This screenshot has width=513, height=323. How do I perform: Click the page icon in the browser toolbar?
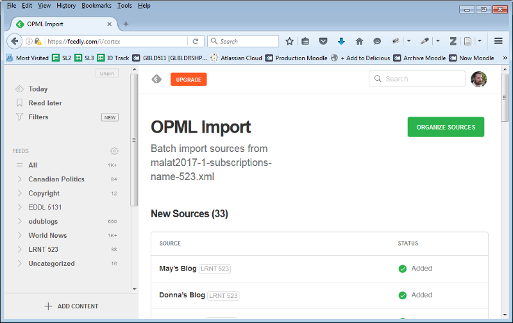[x=468, y=41]
